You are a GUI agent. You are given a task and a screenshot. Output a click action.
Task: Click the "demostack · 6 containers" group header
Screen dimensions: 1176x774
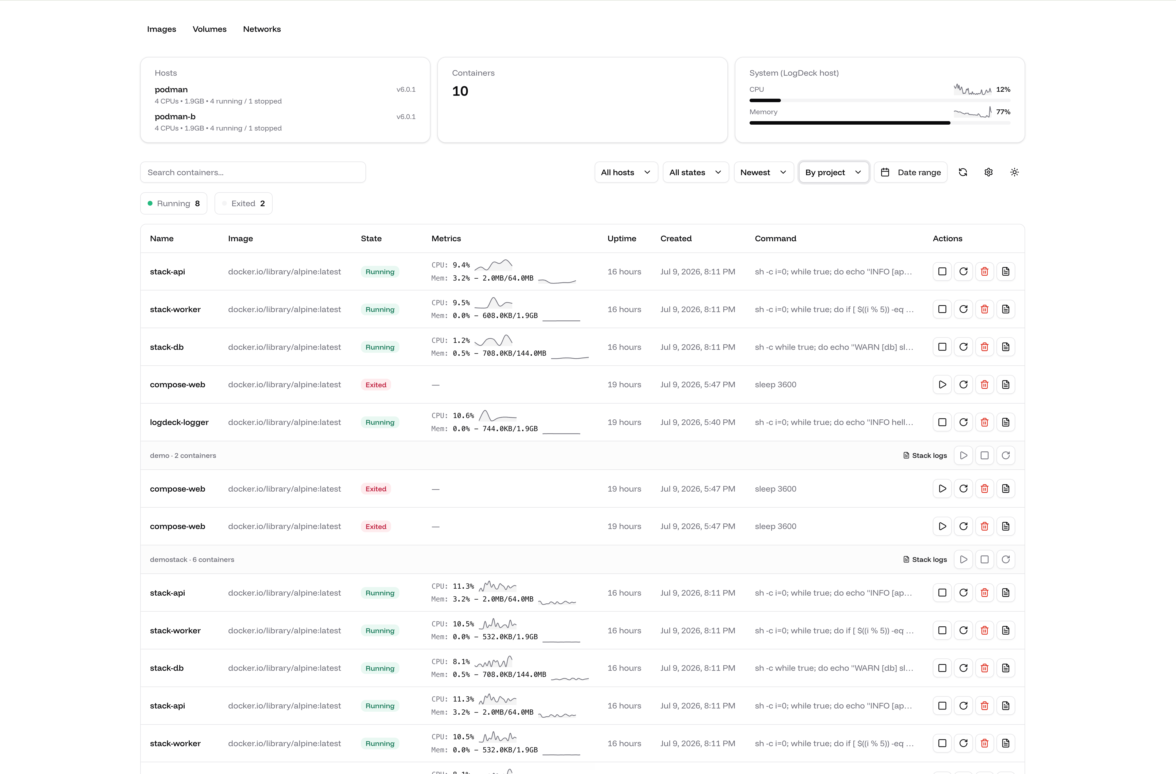click(192, 560)
